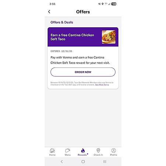The image size is (166, 166).
Task: Tap the Offers & Deals heading
Action: [x=62, y=22]
